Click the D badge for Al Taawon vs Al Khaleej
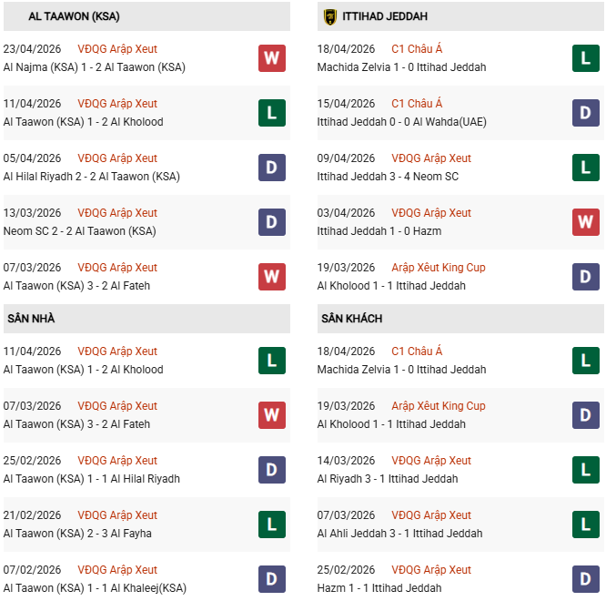The width and height of the screenshot is (606, 601). pyautogui.click(x=272, y=579)
